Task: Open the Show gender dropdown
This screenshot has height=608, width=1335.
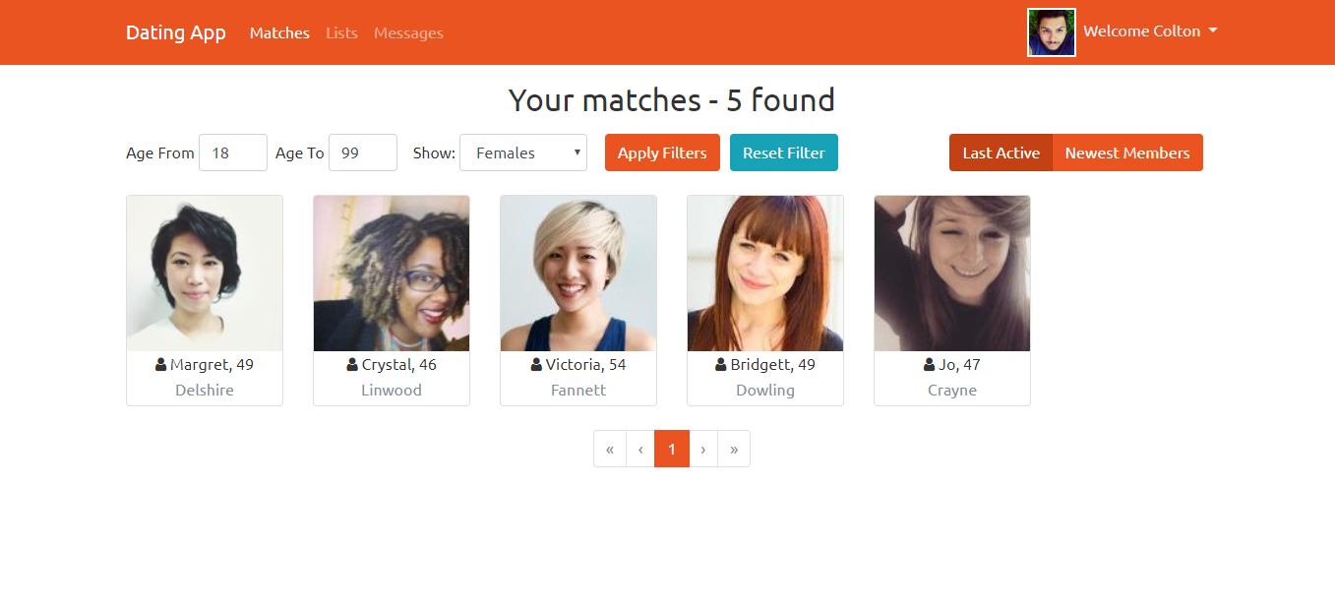Action: (523, 152)
